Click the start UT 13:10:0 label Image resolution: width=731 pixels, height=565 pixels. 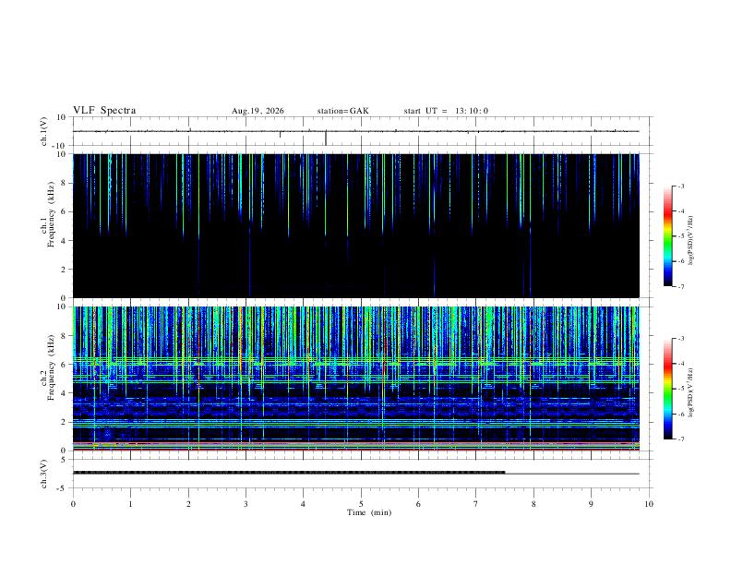click(x=446, y=111)
